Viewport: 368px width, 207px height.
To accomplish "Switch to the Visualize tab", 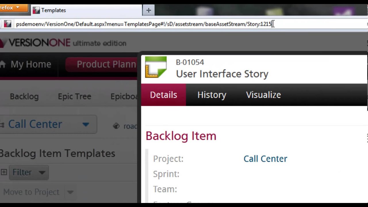I will (x=263, y=95).
